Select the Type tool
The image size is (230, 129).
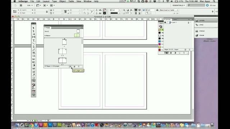coord(33,40)
